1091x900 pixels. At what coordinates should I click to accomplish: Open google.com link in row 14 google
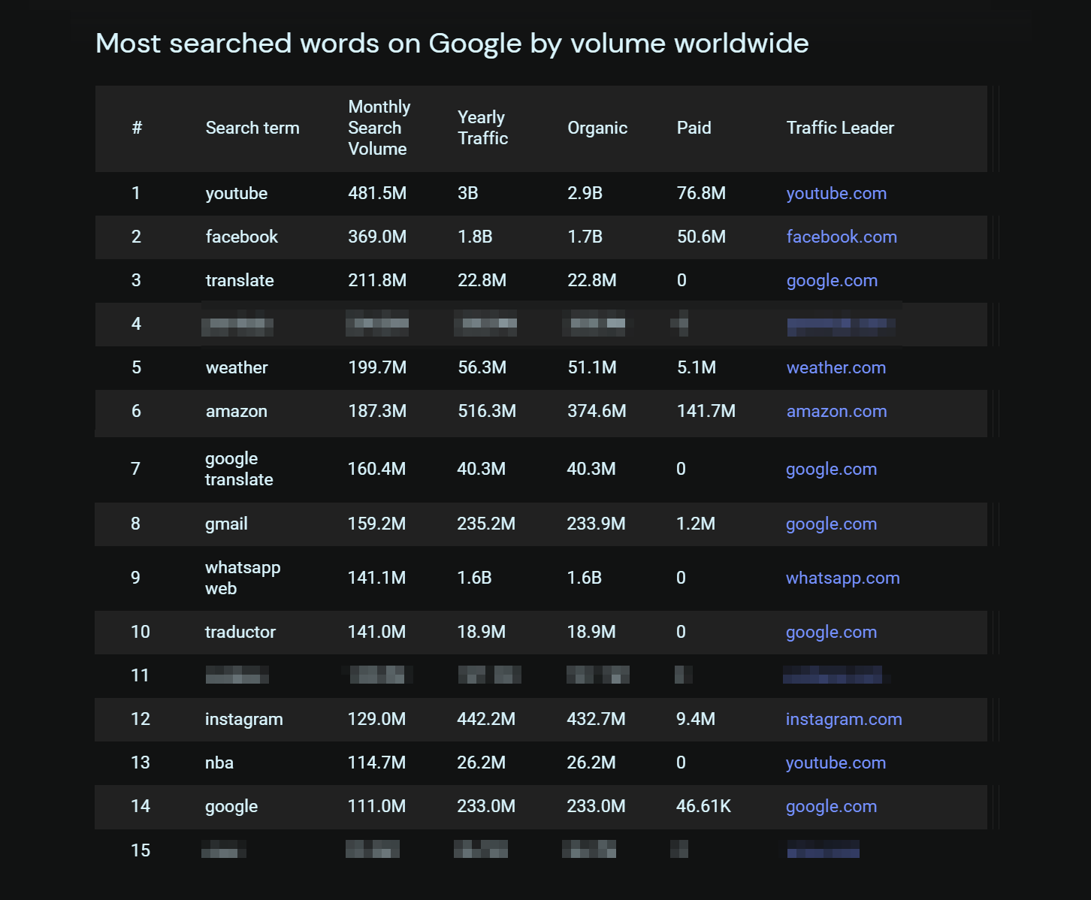(830, 806)
